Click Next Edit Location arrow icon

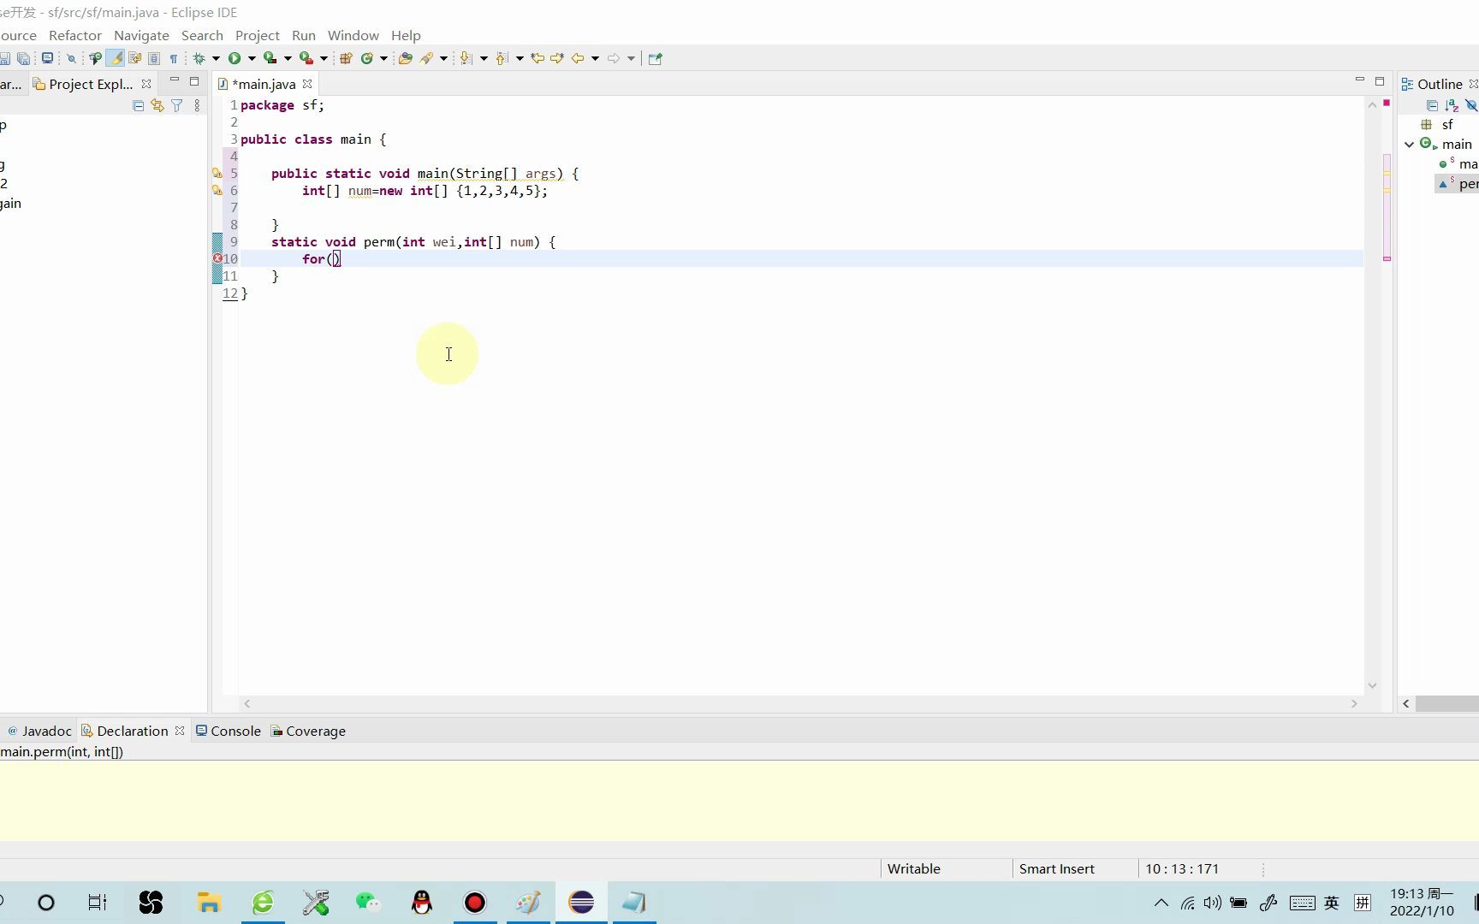point(557,58)
